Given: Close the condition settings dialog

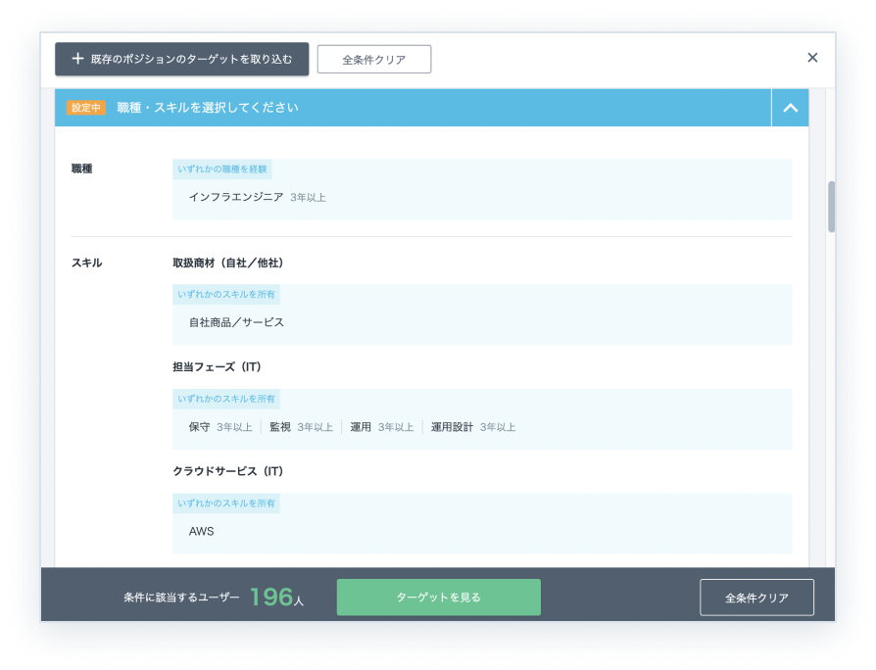Looking at the screenshot, I should click(x=812, y=58).
